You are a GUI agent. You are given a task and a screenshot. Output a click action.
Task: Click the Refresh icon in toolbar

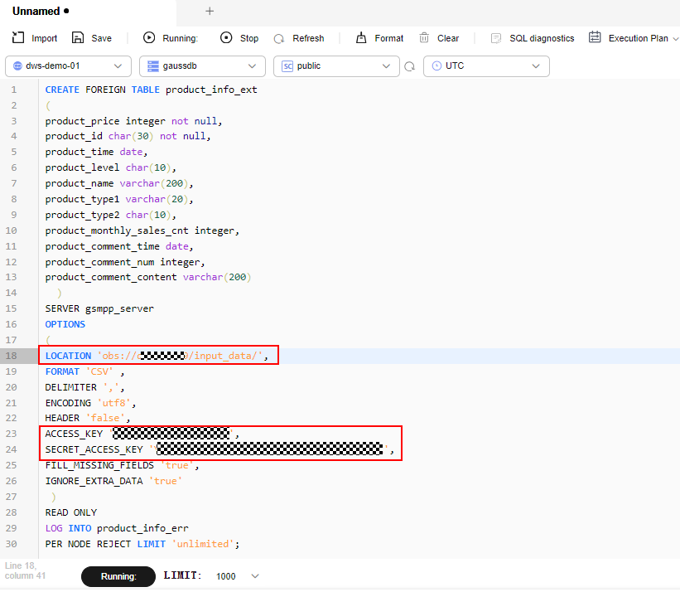pos(279,38)
